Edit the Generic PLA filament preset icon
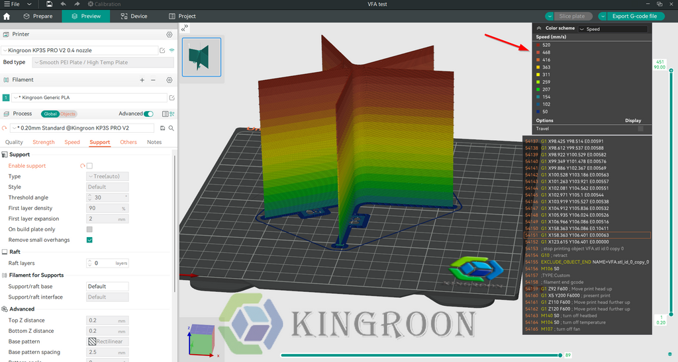Image resolution: width=678 pixels, height=362 pixels. [171, 98]
